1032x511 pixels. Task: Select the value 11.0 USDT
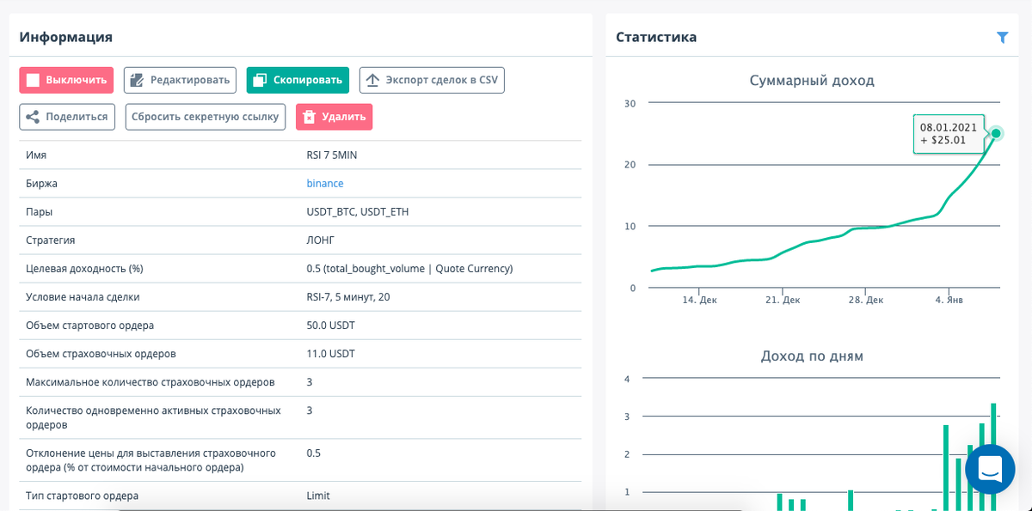331,354
